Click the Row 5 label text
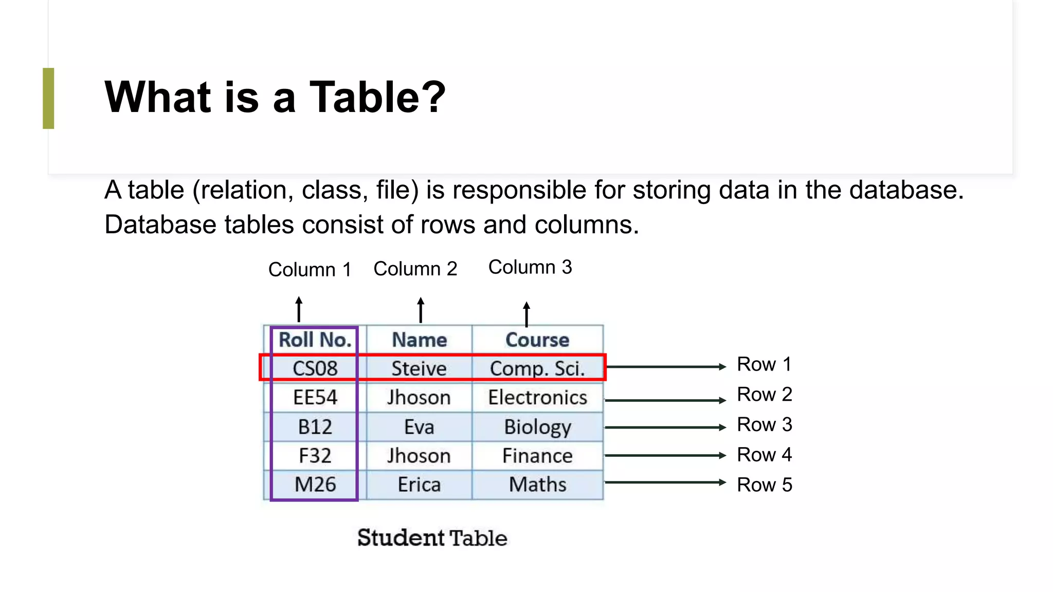1053x592 pixels. click(765, 485)
